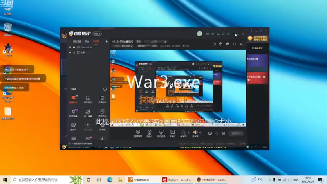Click the start streaming button
Viewport: 327px width, 184px height.
pos(236,133)
